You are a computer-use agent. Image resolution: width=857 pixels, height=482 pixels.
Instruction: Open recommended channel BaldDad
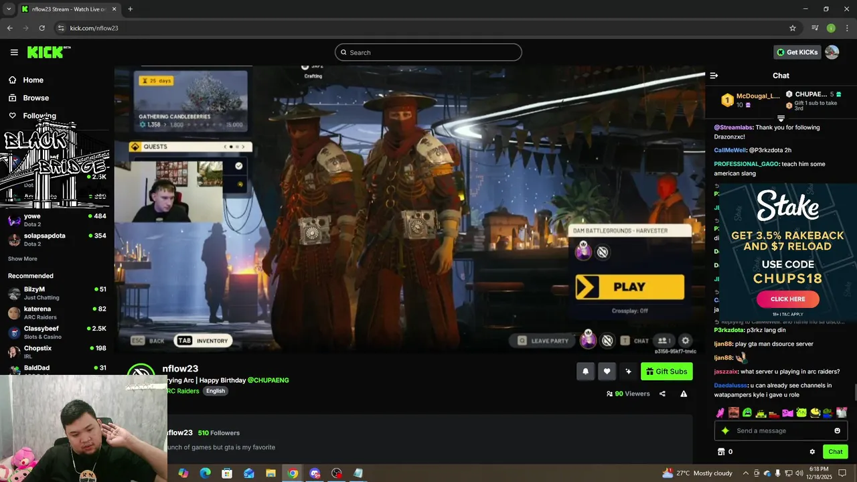tap(57, 368)
